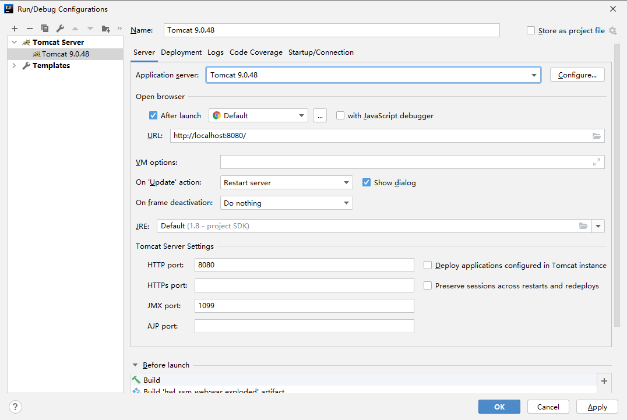The height and width of the screenshot is (420, 627).
Task: Open JRE dropdown arrow
Action: point(598,226)
